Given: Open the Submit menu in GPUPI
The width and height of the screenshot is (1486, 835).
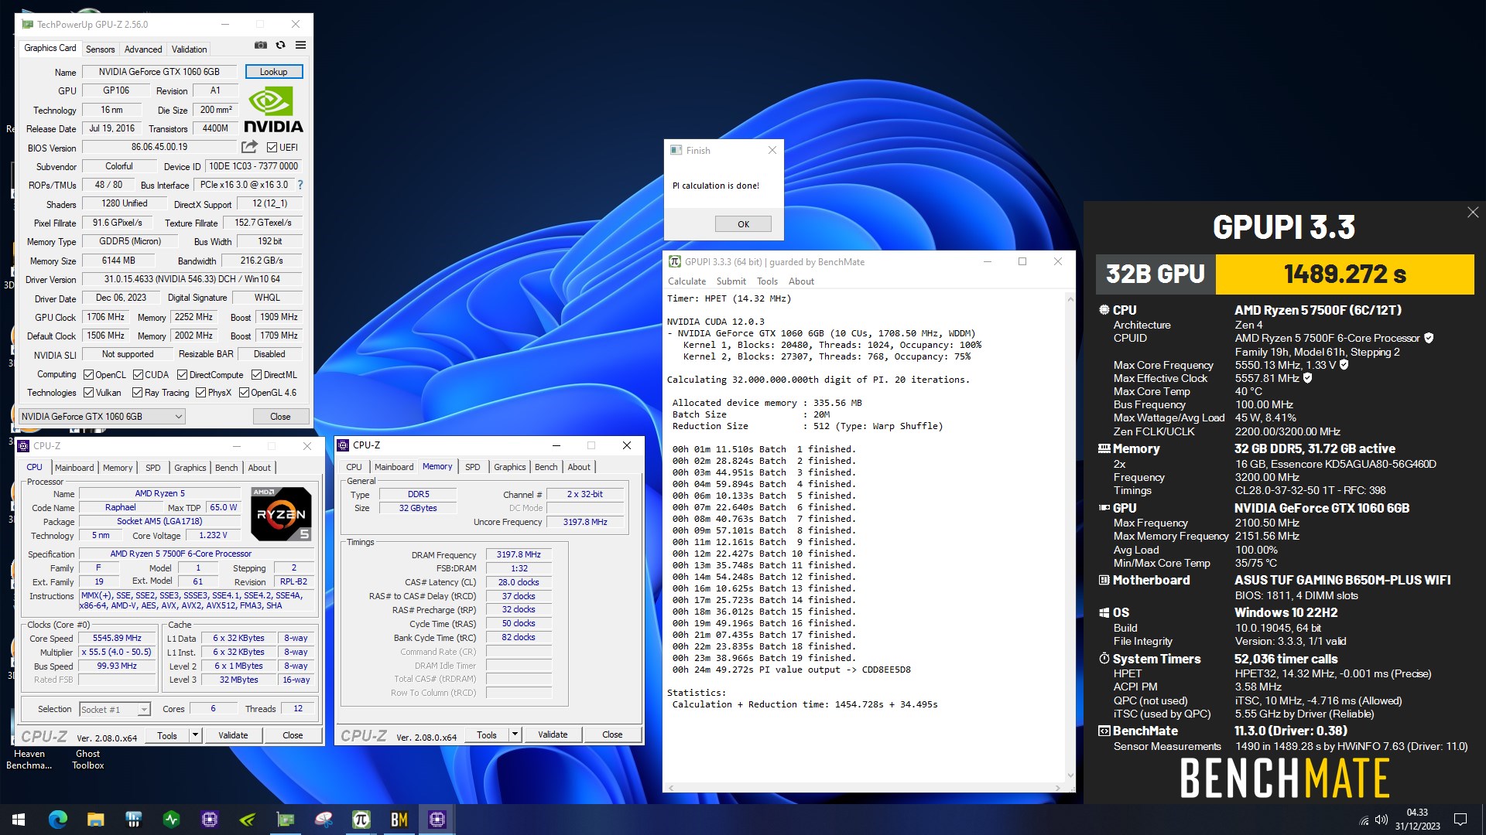Looking at the screenshot, I should (x=731, y=281).
